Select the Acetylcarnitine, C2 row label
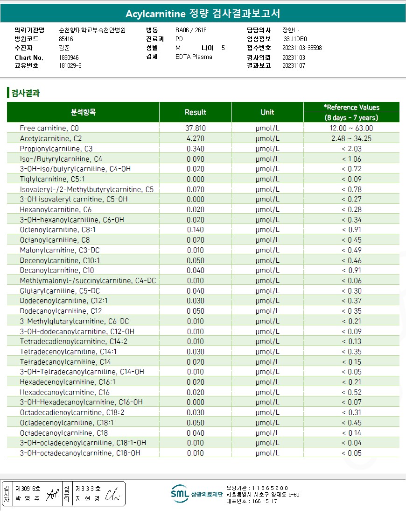This screenshot has width=406, height=511. [51, 138]
